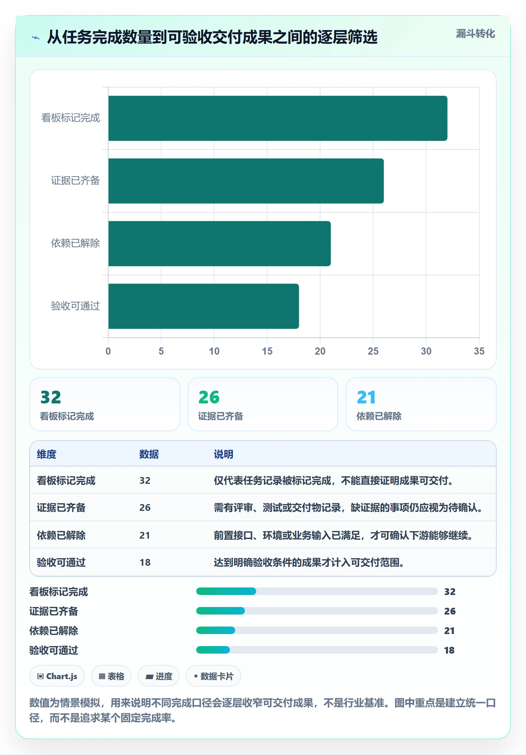Select the 数据卡片 chip
Image resolution: width=526 pixels, height=755 pixels.
[x=213, y=676]
